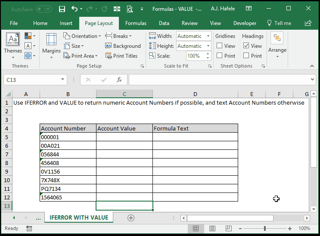The width and height of the screenshot is (320, 236).
Task: Click the horizontal scrollbar right arrow
Action: (x=307, y=218)
